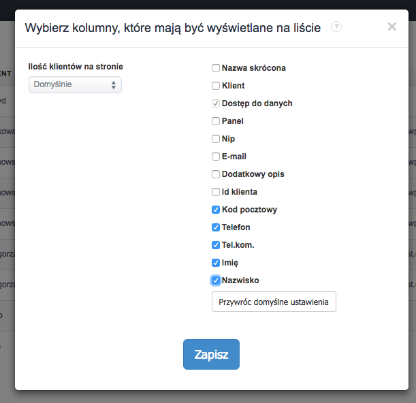Check the Klient column checkbox
Screen dimensions: 416x403
pos(216,86)
